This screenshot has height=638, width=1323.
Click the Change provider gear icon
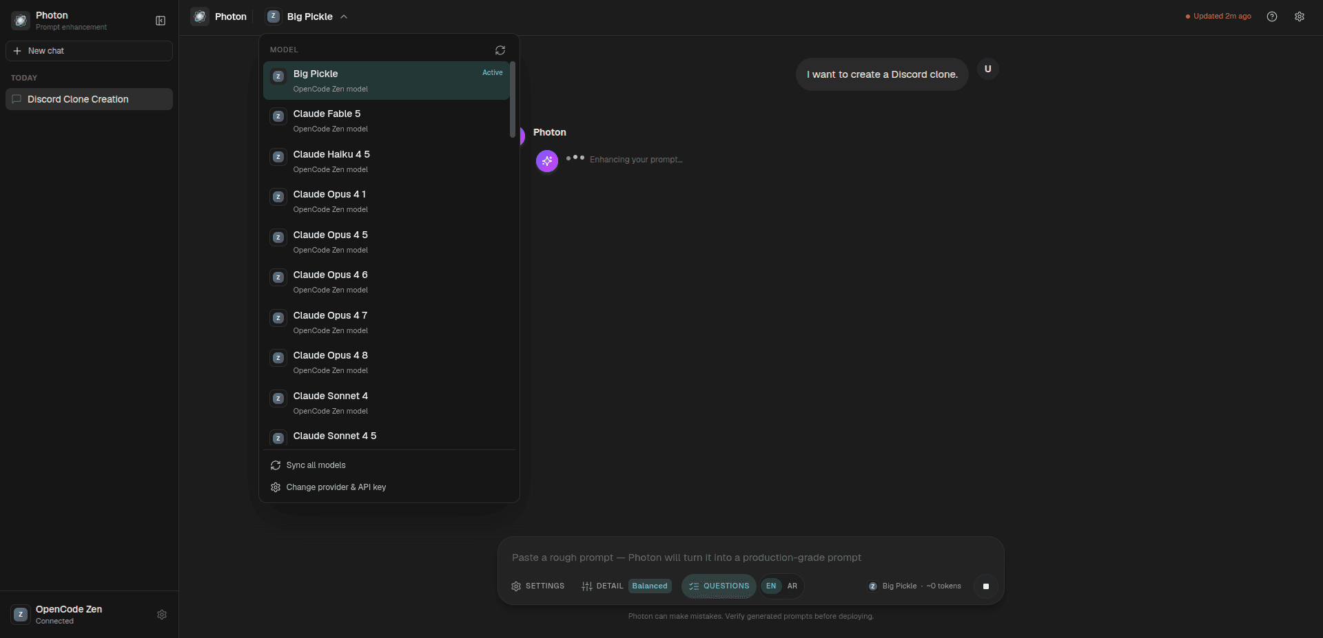[x=276, y=487]
